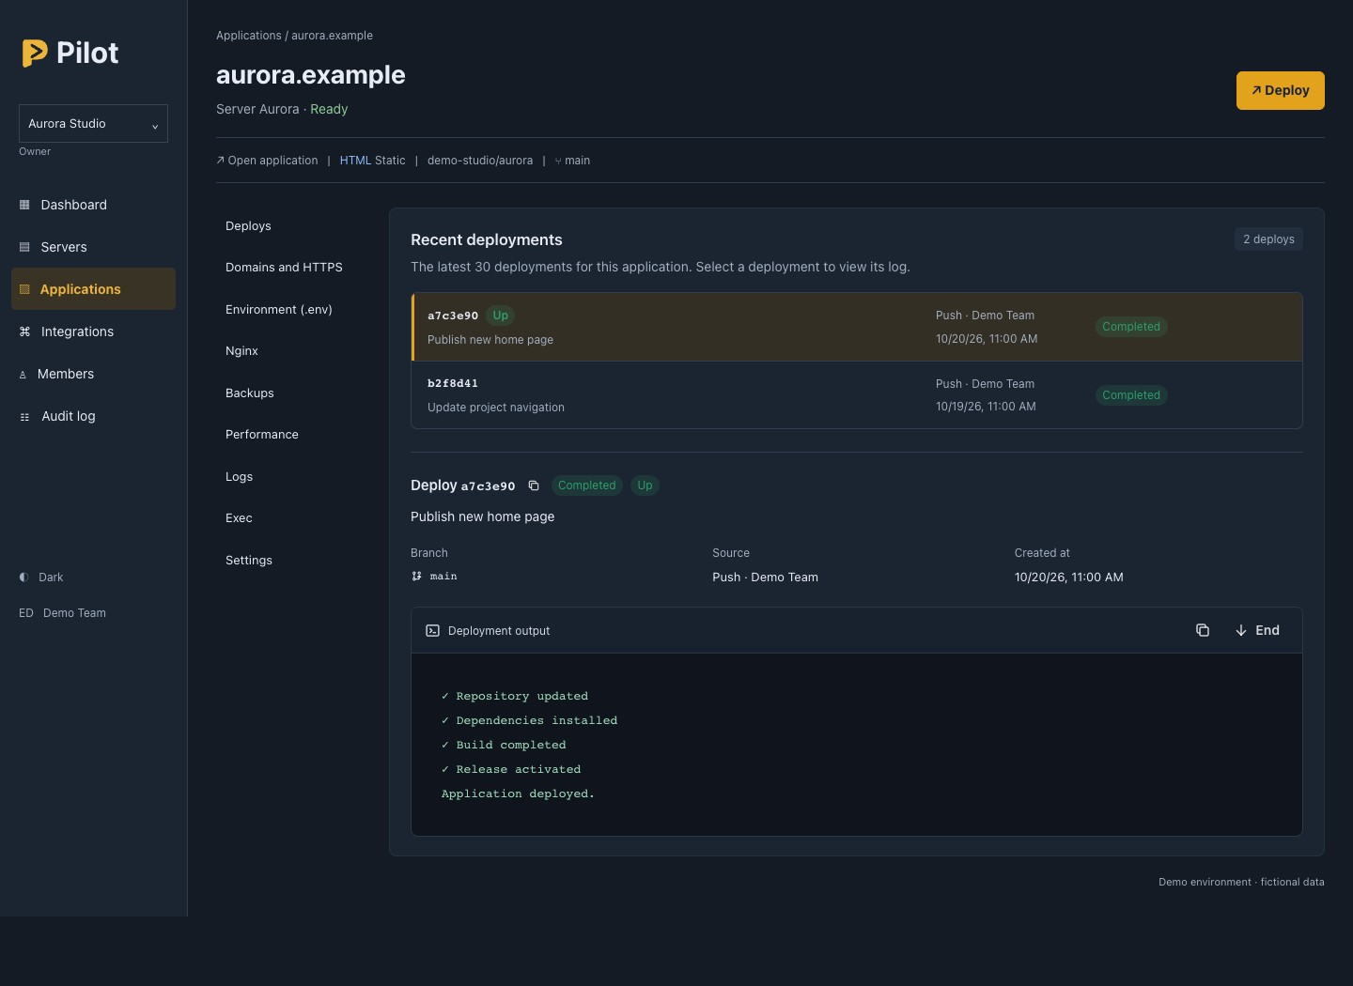
Task: Click the Pilot logo icon
Action: 35,54
